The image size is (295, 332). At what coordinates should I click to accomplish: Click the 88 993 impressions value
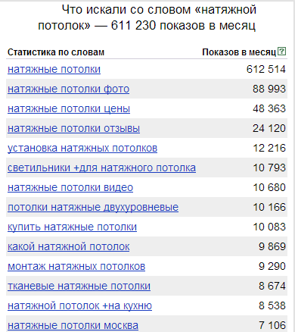tap(269, 89)
